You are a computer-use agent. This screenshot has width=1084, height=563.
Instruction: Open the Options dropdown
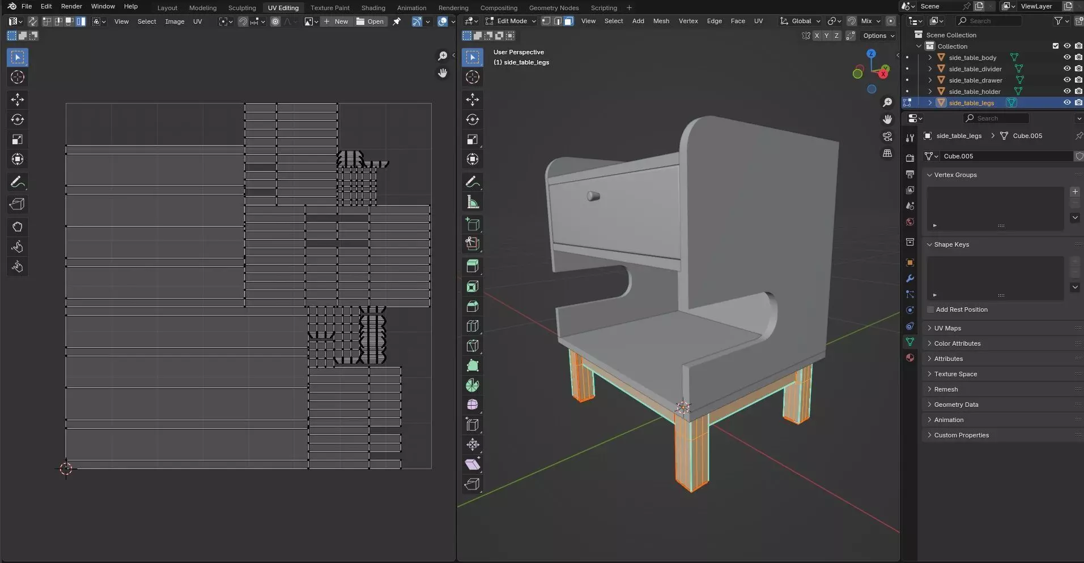point(879,36)
